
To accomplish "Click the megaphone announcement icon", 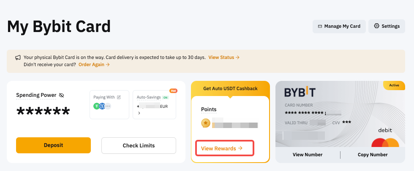I will tap(18, 57).
